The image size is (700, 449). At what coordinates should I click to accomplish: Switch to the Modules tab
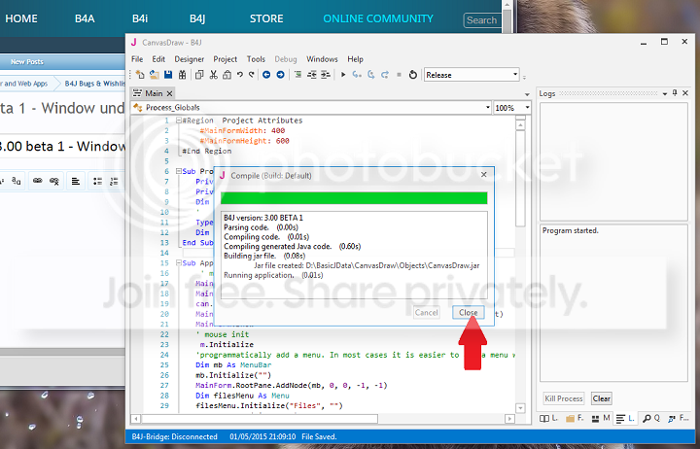coord(601,418)
